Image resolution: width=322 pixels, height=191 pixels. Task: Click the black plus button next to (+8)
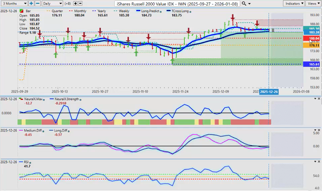click(75, 3)
